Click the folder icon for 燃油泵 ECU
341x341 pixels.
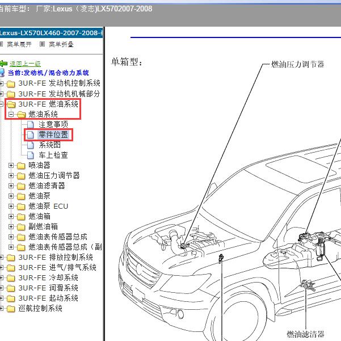point(21,207)
